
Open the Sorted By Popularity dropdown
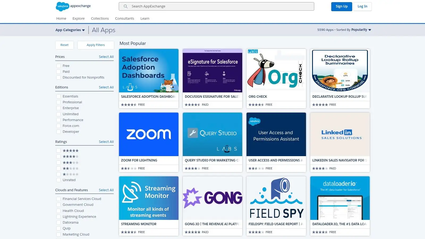[361, 30]
